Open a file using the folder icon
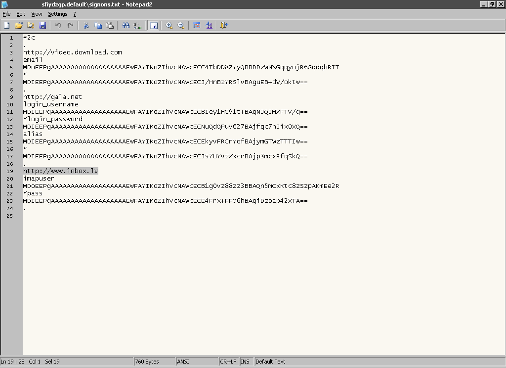Viewport: 506px width, 368px height. click(19, 25)
